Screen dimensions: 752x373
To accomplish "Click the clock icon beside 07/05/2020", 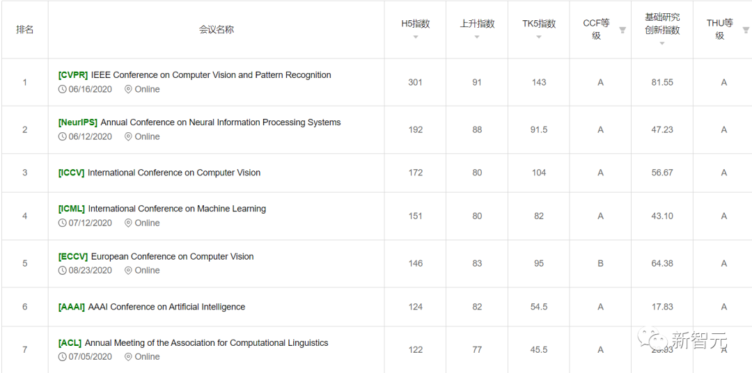I will point(63,356).
